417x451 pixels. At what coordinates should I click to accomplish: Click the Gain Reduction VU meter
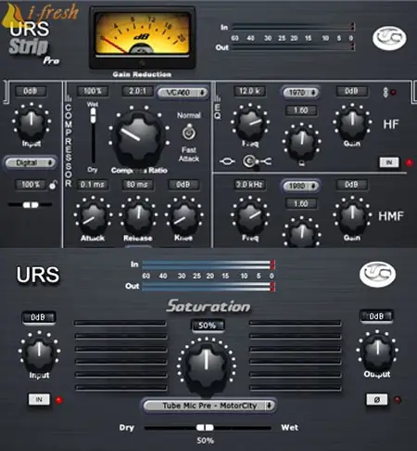click(142, 38)
